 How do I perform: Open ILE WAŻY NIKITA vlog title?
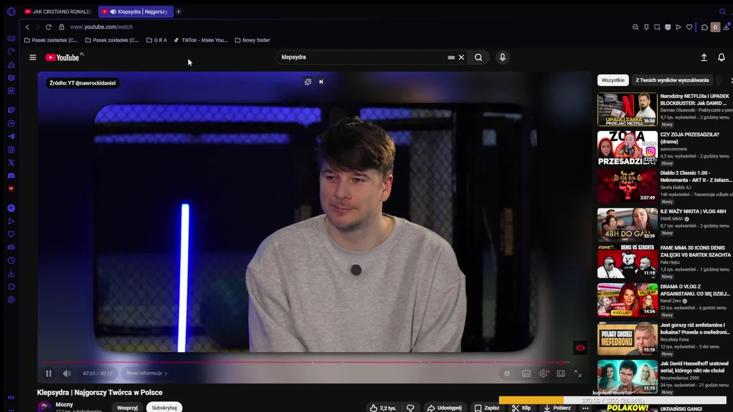click(693, 211)
